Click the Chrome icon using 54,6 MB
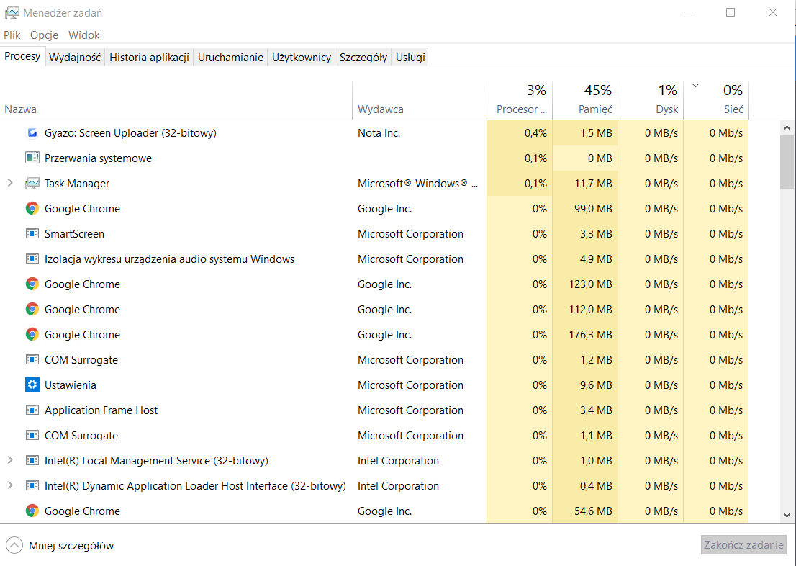Image resolution: width=796 pixels, height=566 pixels. 32,511
